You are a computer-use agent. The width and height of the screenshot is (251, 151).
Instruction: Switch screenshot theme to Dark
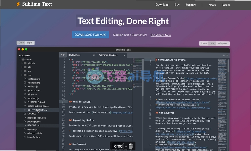[x=21, y=43]
